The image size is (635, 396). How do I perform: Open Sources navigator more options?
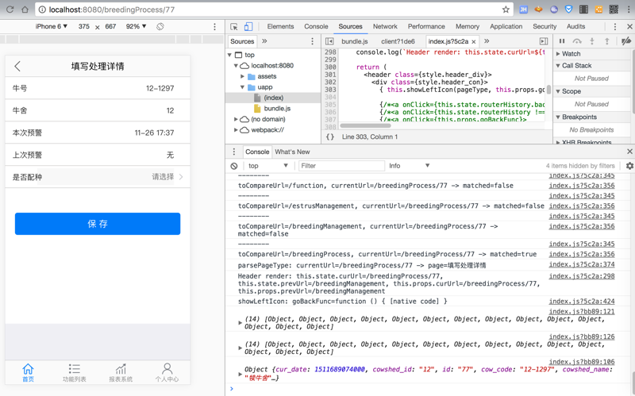312,41
